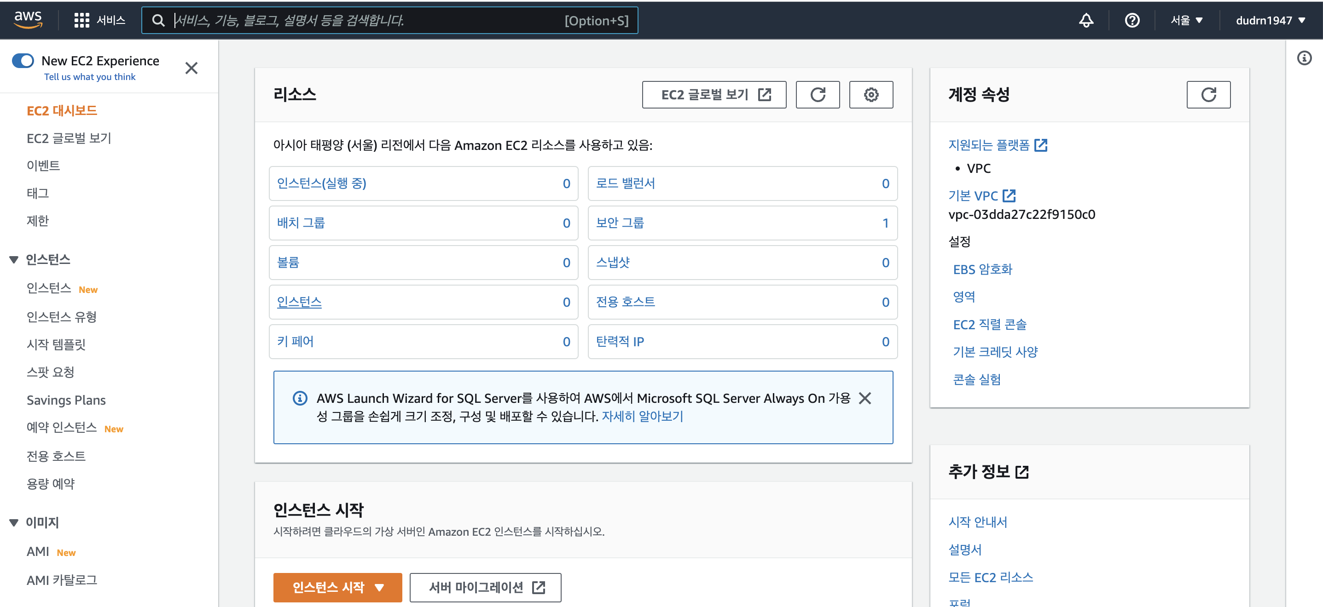Refresh the 리소스 panel
The width and height of the screenshot is (1323, 607).
click(x=817, y=94)
